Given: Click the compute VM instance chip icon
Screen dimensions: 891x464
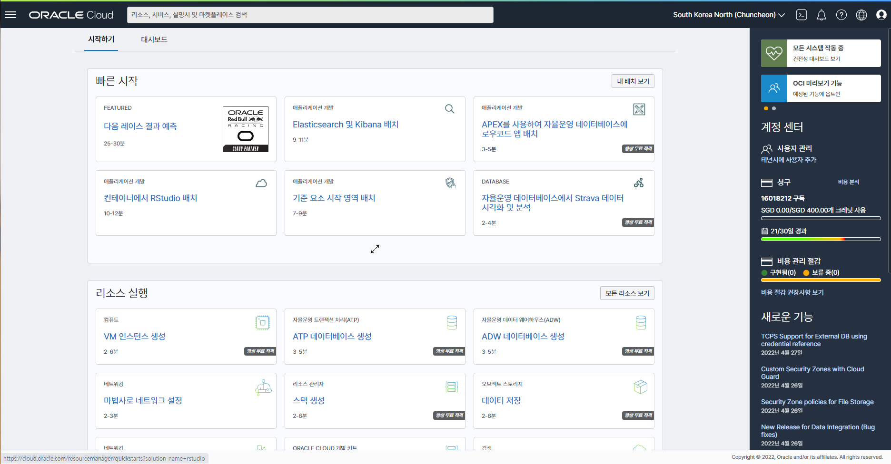Looking at the screenshot, I should tap(262, 323).
